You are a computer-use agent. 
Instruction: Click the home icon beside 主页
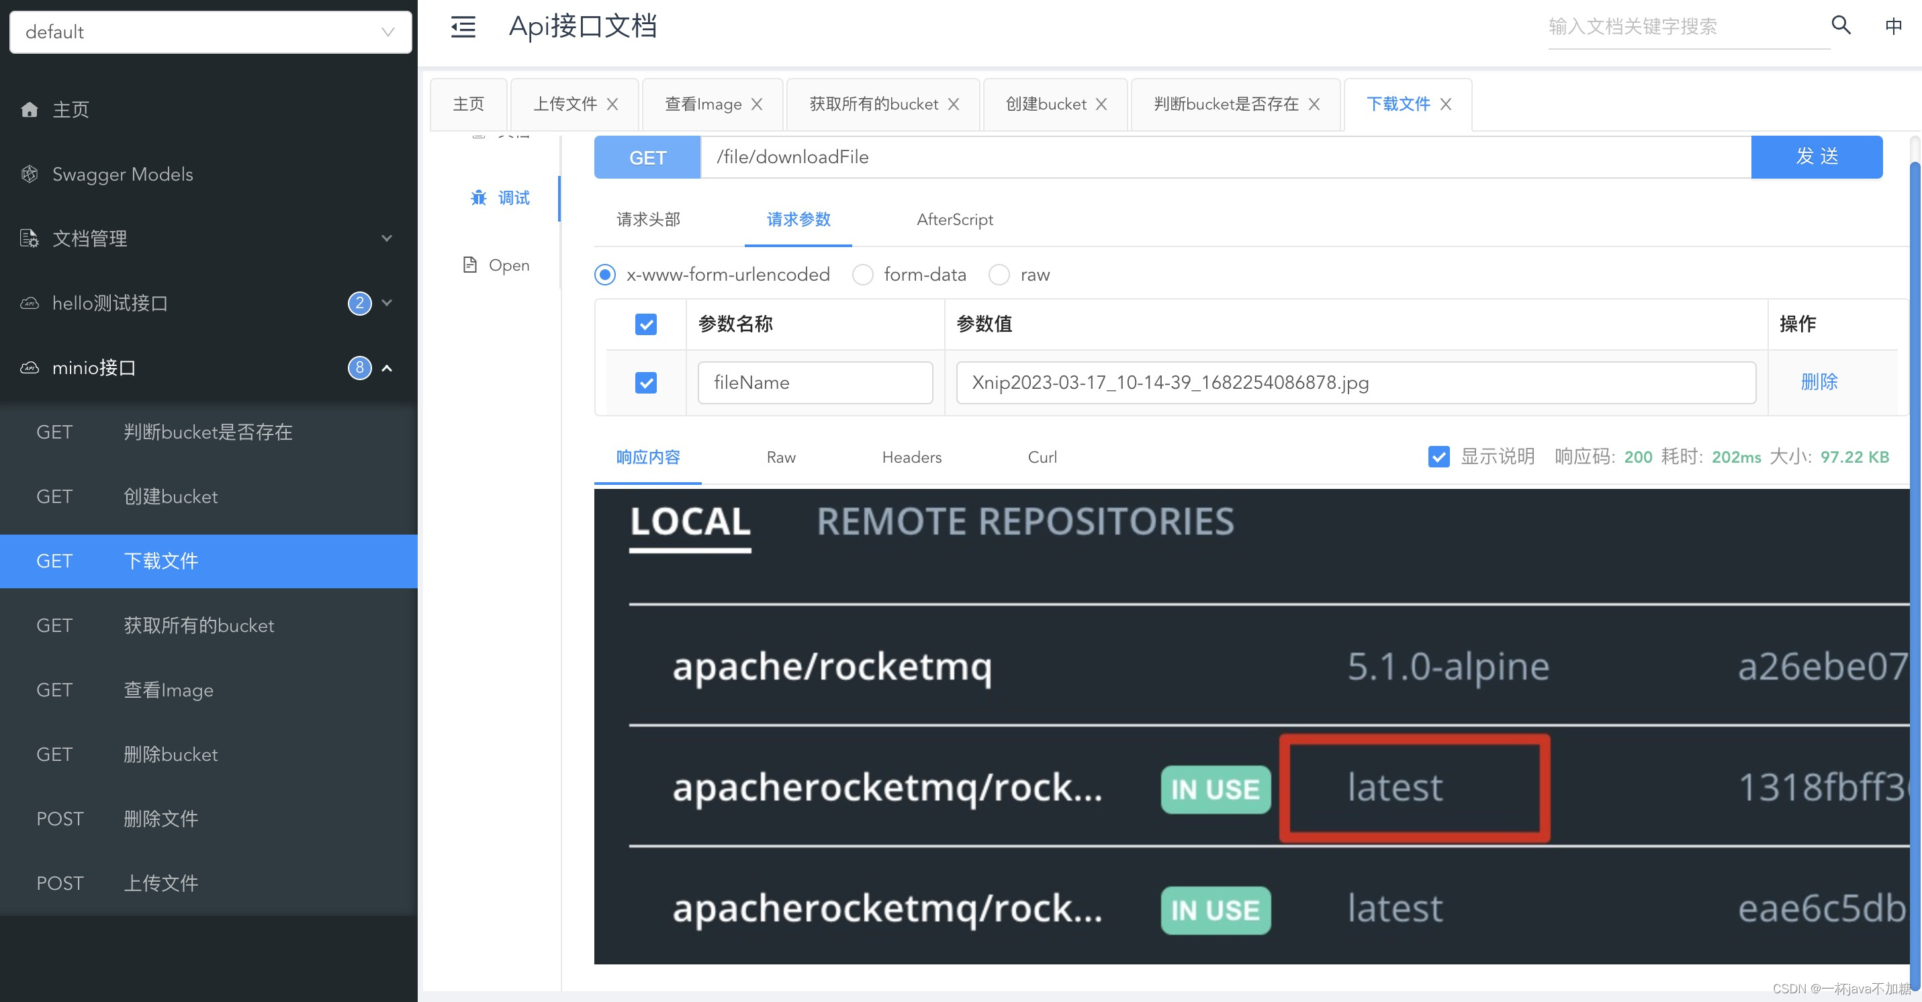(x=29, y=109)
